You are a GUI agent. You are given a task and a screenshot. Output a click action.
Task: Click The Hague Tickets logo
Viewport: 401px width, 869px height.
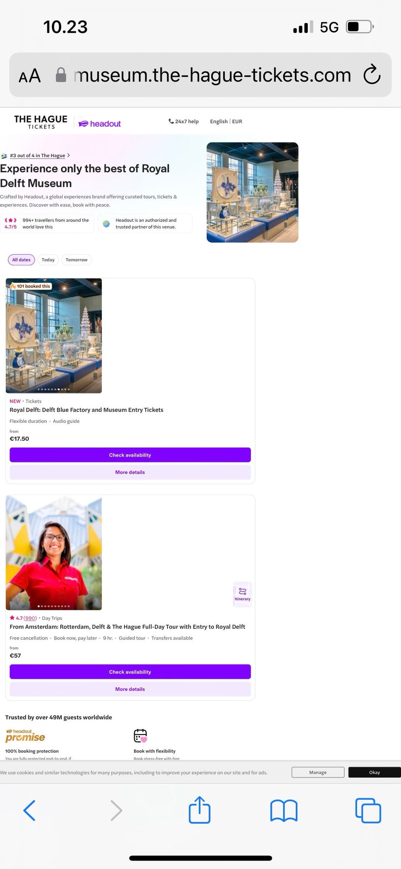[x=41, y=122]
